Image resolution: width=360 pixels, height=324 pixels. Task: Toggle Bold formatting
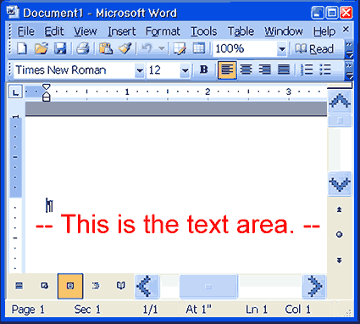(x=204, y=70)
